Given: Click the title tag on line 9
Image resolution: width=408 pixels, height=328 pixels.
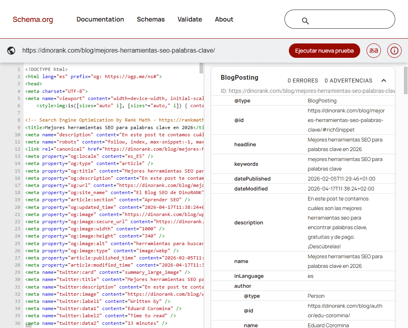Looking at the screenshot, I should click(x=114, y=128).
